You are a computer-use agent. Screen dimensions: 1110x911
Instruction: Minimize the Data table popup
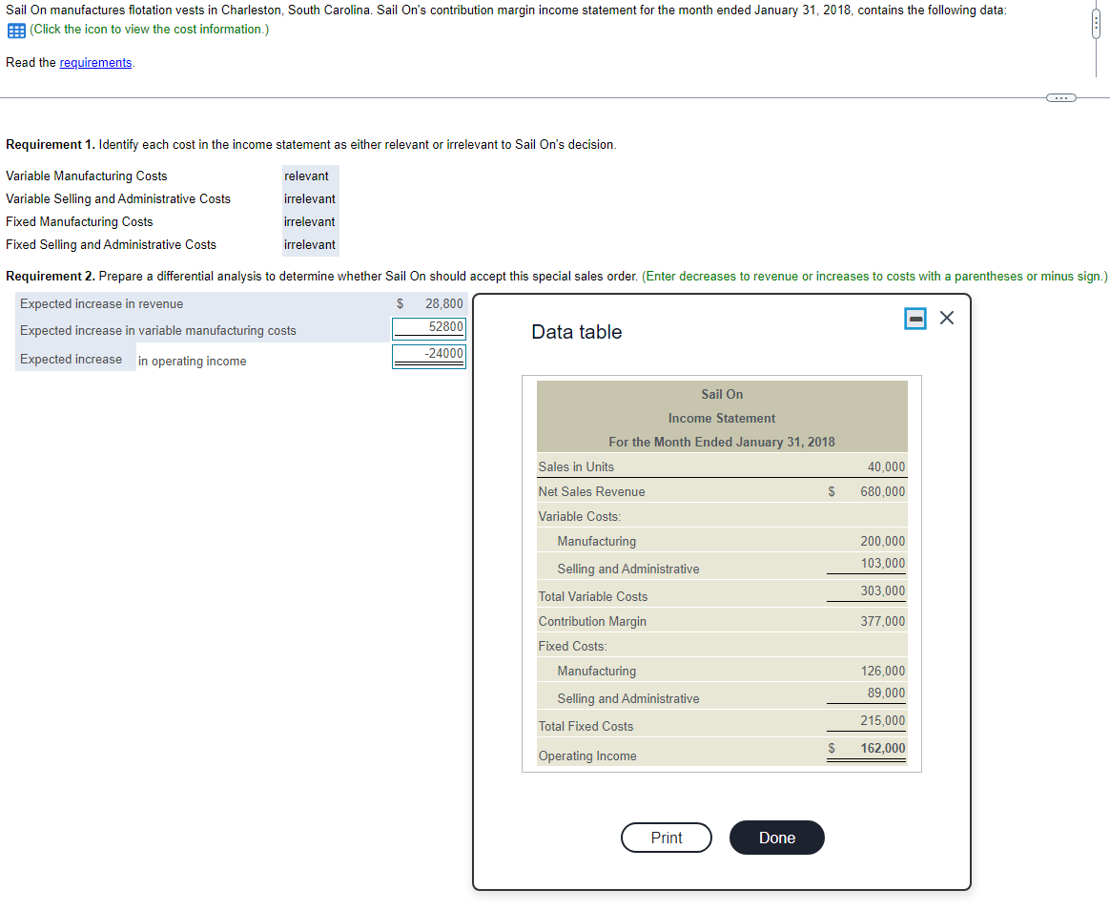915,318
